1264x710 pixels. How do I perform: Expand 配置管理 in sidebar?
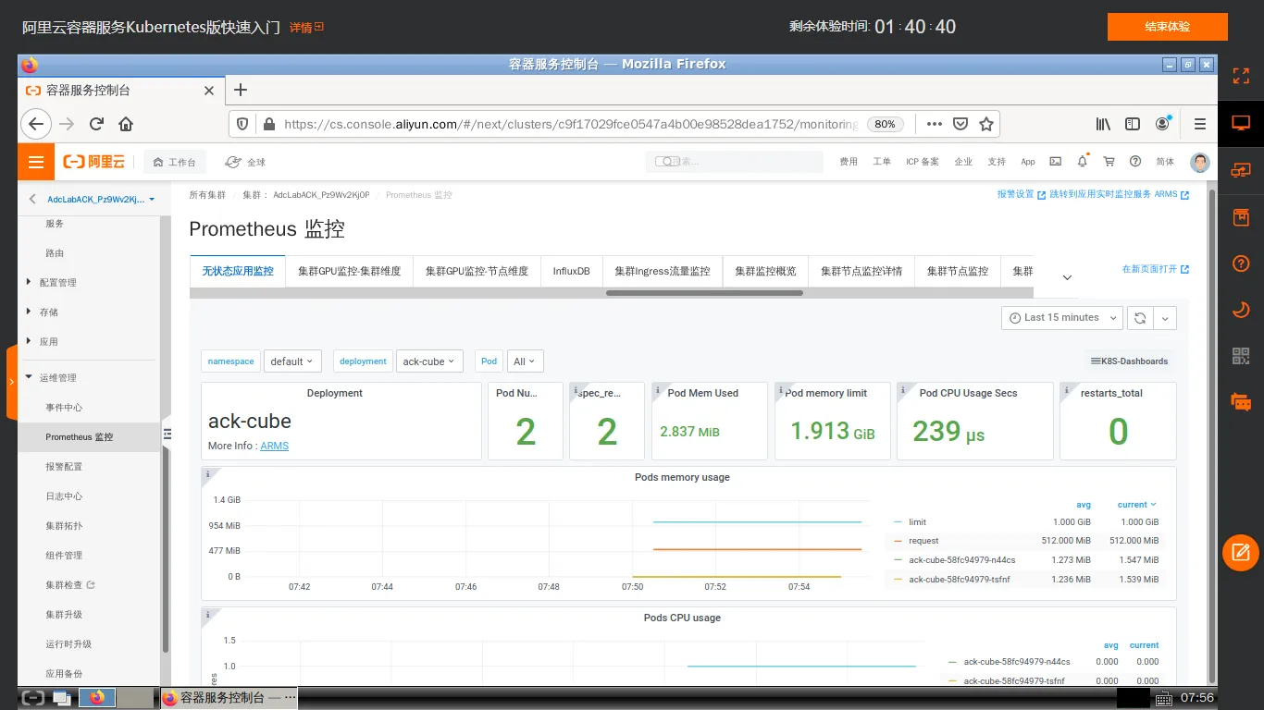tap(57, 282)
